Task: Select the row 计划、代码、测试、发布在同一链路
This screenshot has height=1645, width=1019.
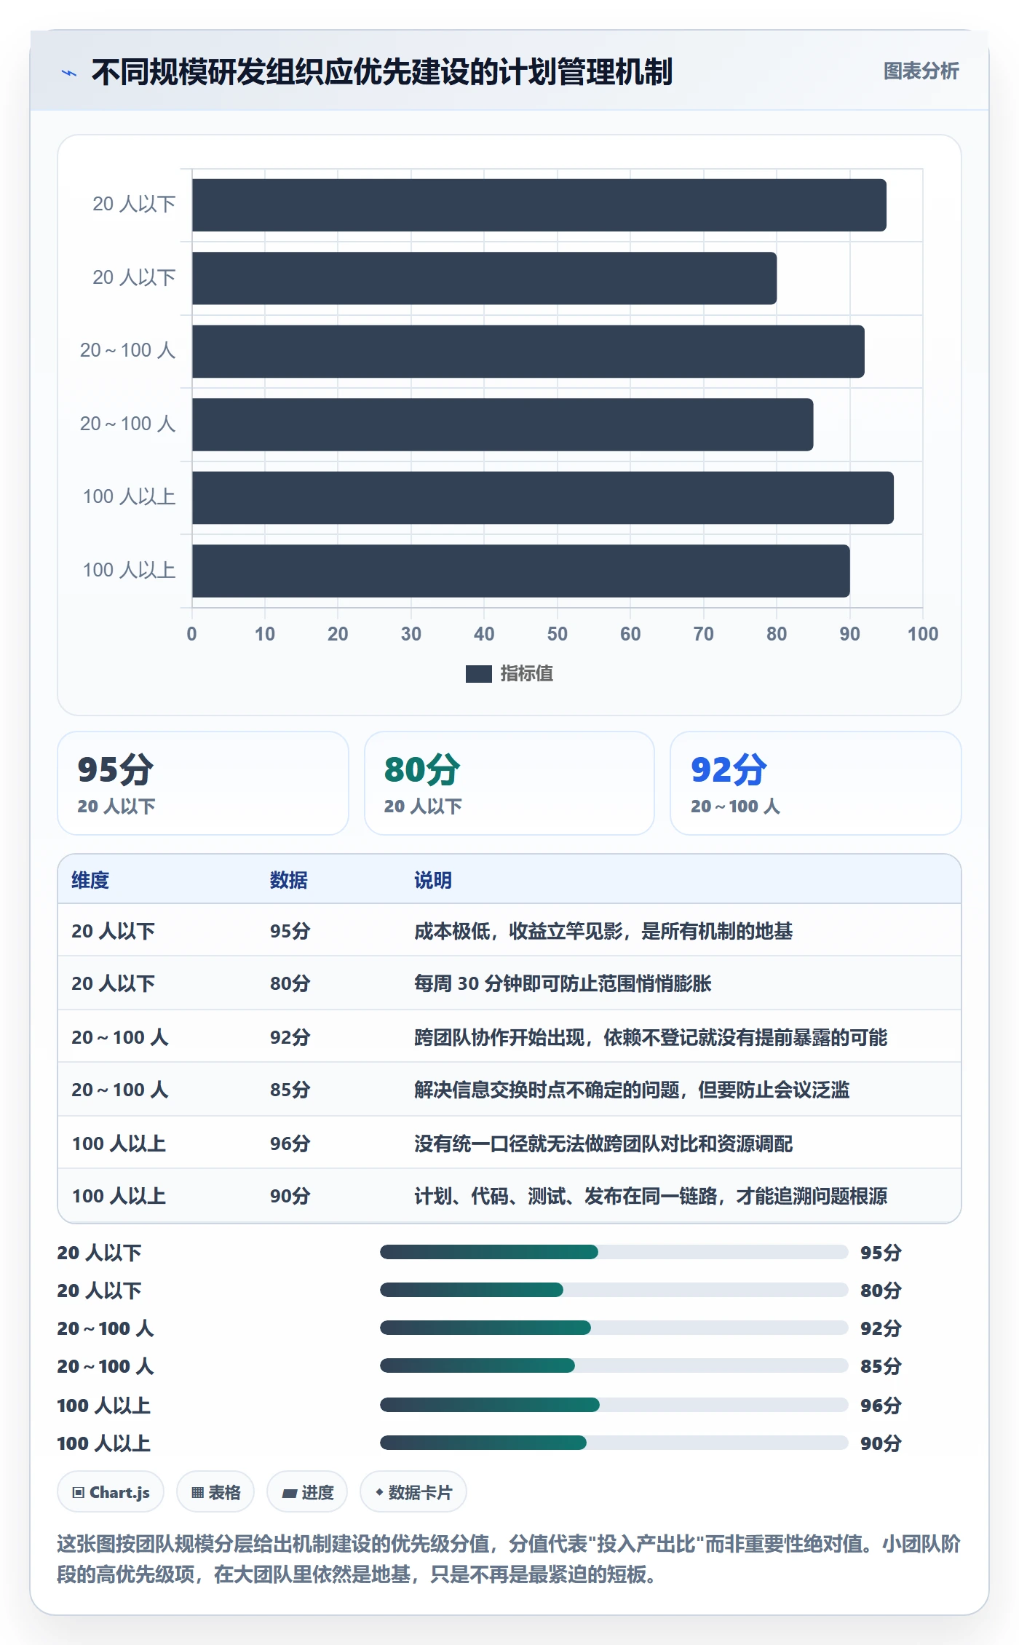Action: click(x=509, y=1196)
